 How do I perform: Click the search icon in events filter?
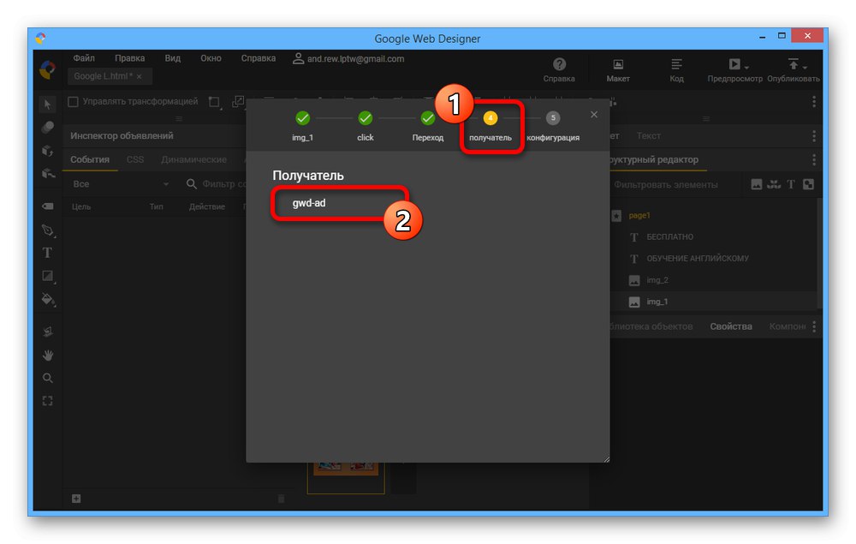[x=191, y=184]
